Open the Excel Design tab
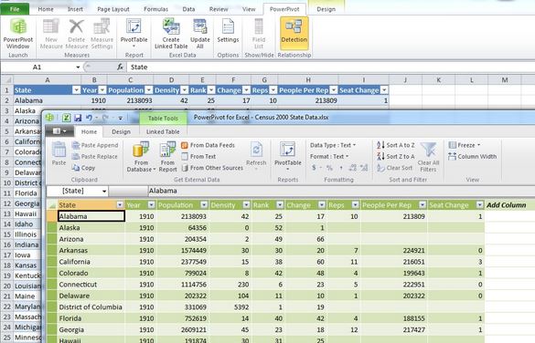The height and width of the screenshot is (343, 535). 326,9
